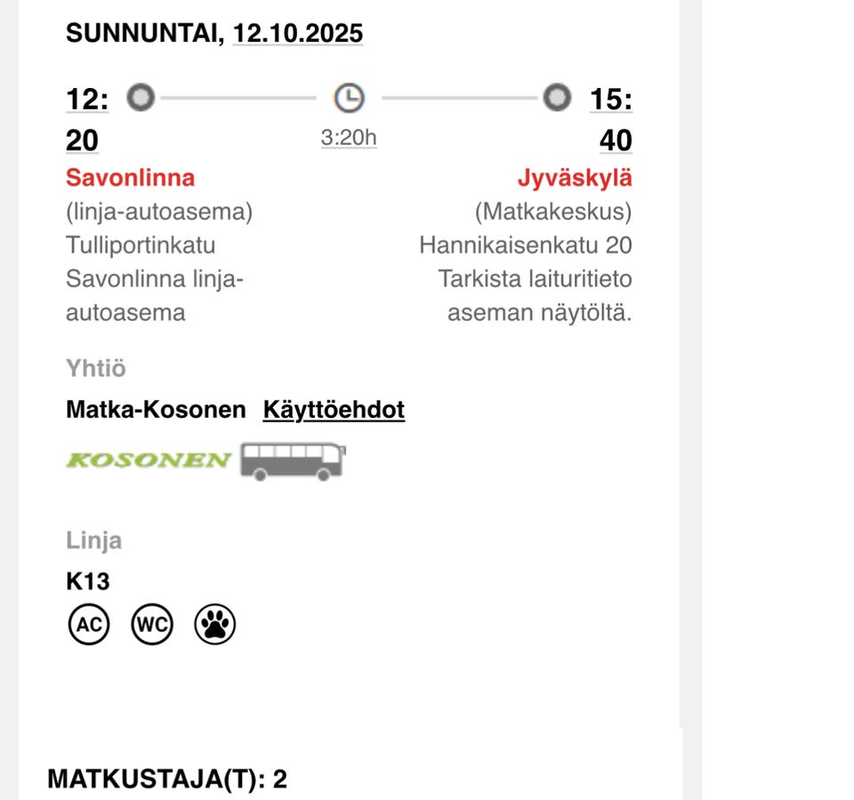Click the underlined trip duration 3:20h
The image size is (854, 800).
tap(347, 136)
